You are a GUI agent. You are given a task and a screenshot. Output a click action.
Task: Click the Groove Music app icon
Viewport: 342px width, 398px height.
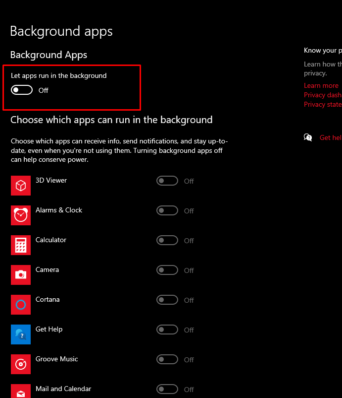pos(21,364)
